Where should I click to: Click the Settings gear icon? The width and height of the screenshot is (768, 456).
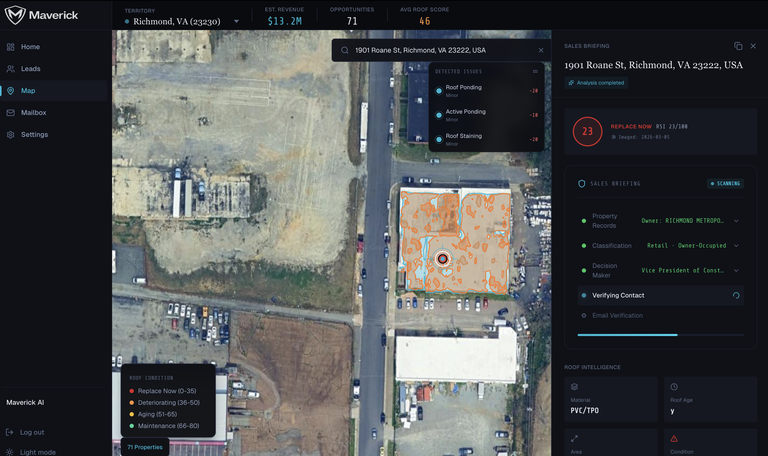tap(11, 134)
